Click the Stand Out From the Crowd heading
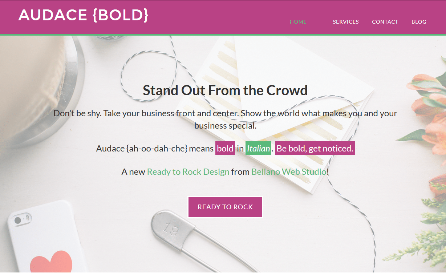 225,90
